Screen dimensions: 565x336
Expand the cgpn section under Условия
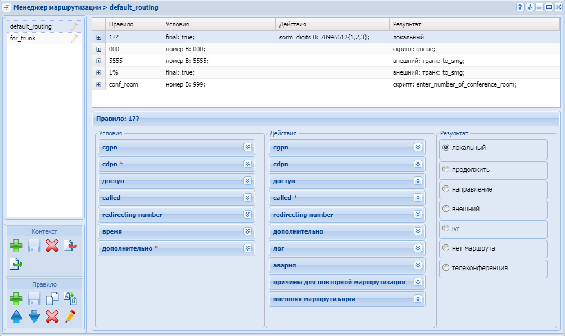(247, 147)
